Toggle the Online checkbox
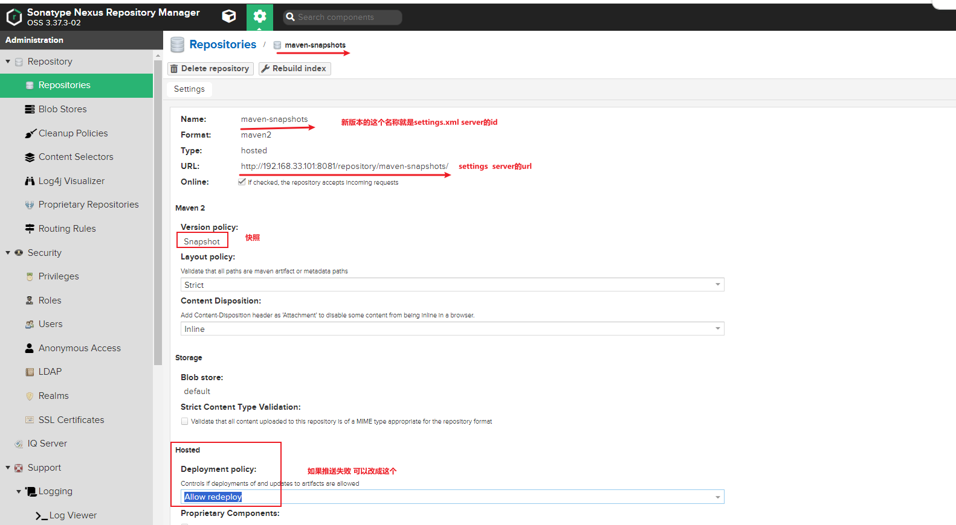956x525 pixels. click(242, 182)
